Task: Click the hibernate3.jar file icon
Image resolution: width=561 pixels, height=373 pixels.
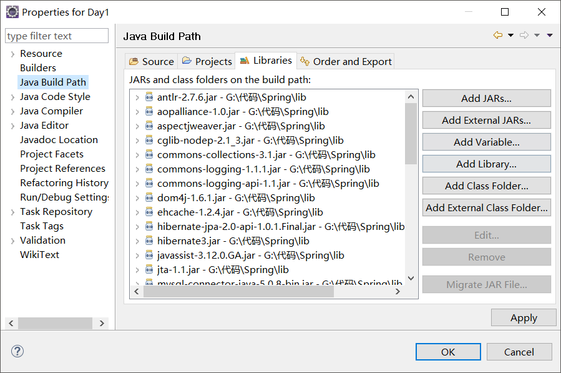Action: point(149,241)
